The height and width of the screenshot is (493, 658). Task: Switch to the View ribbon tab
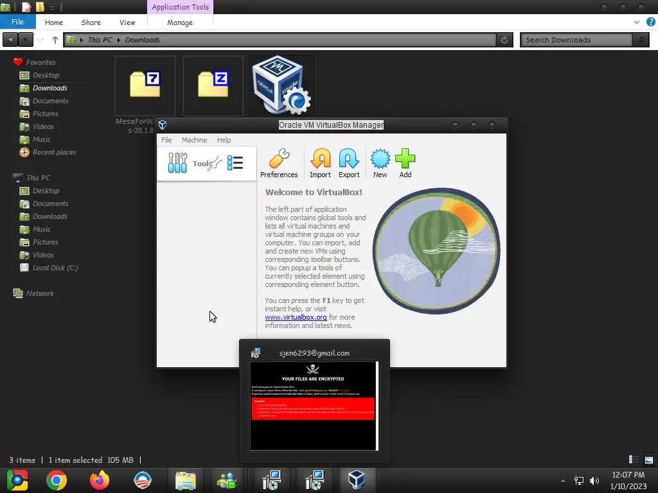pos(127,22)
